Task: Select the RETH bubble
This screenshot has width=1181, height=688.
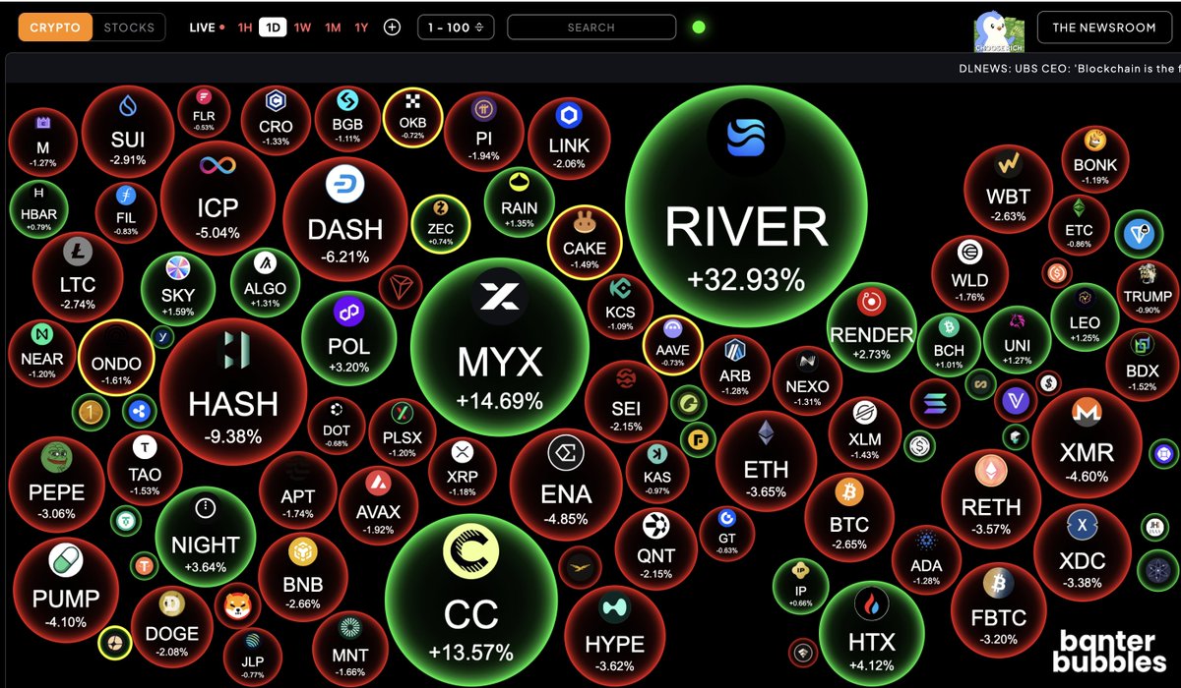Action: coord(991,498)
